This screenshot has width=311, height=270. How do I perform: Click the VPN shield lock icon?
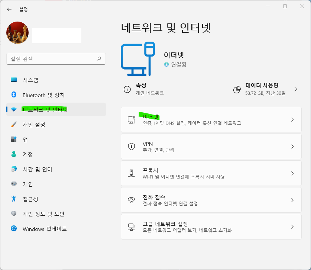pos(132,147)
